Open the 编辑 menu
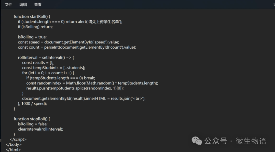This screenshot has height=152, width=275. tap(23, 5)
